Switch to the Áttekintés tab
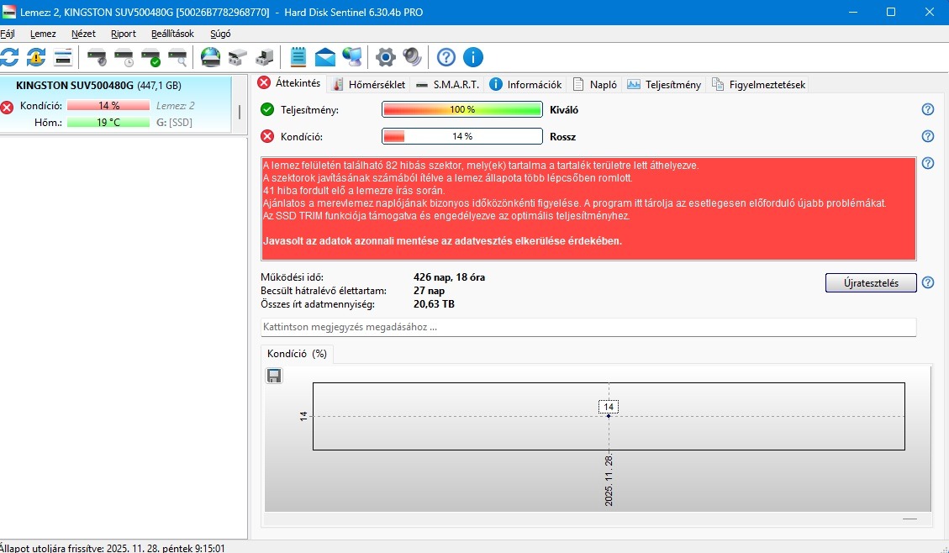The image size is (949, 553). pos(289,83)
